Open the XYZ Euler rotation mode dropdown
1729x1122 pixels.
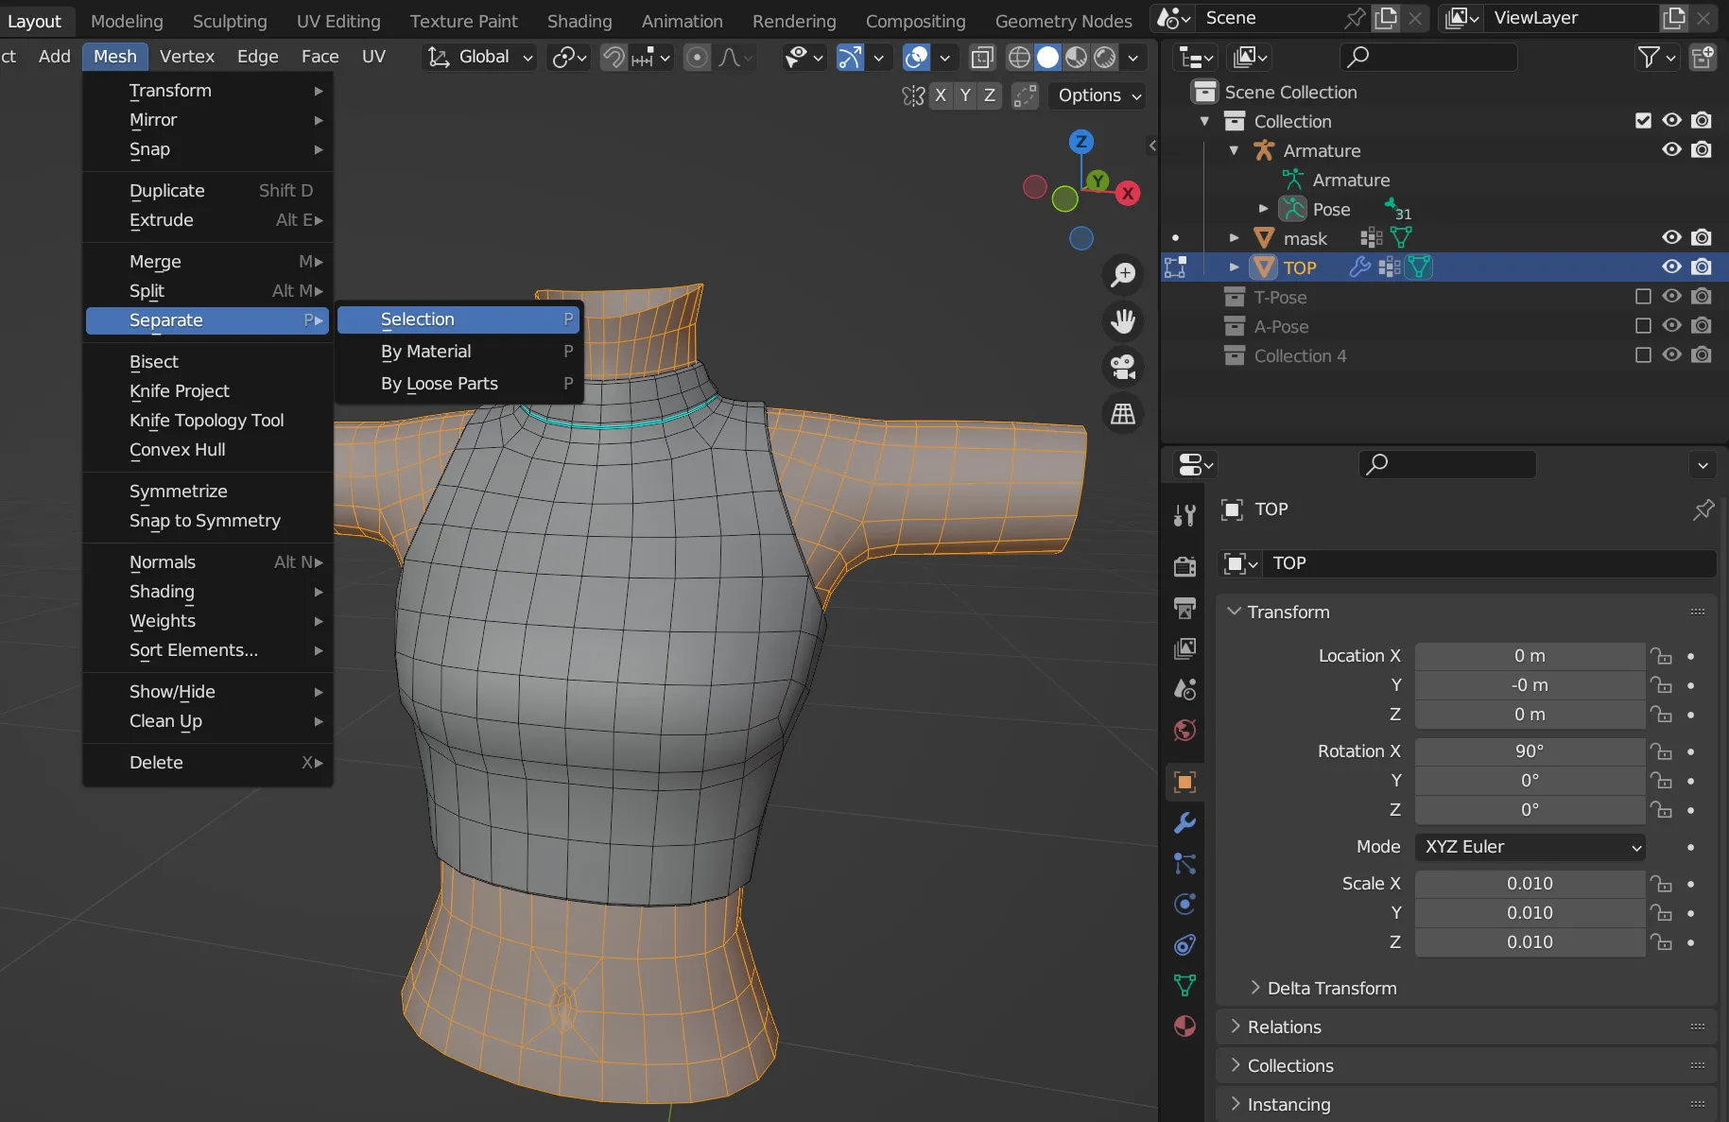pos(1530,847)
